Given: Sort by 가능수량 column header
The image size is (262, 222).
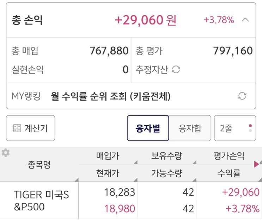Looking at the screenshot, I should point(167,173).
